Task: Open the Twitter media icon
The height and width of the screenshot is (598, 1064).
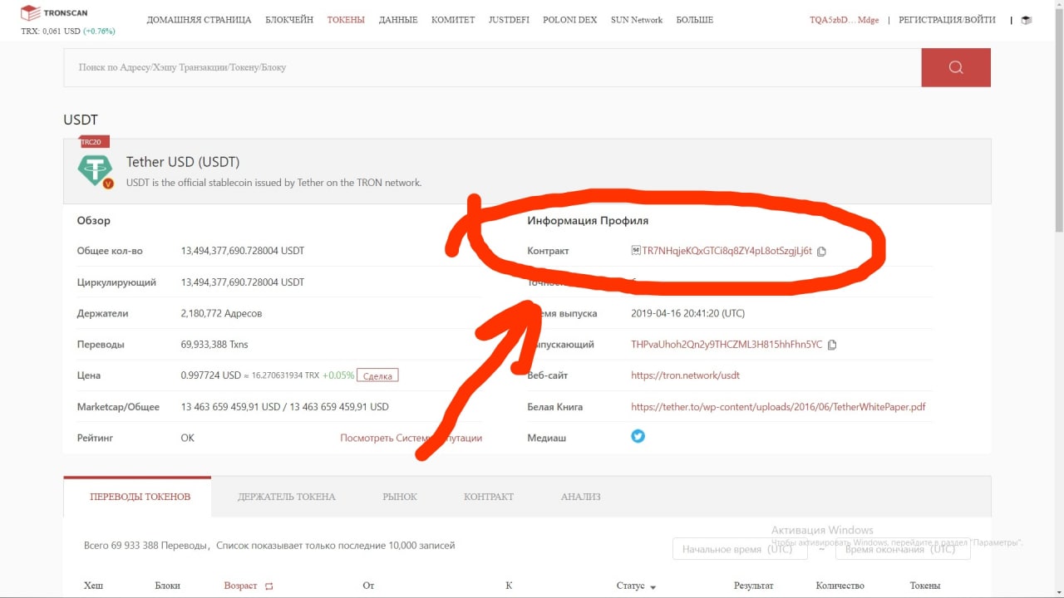Action: [x=638, y=436]
